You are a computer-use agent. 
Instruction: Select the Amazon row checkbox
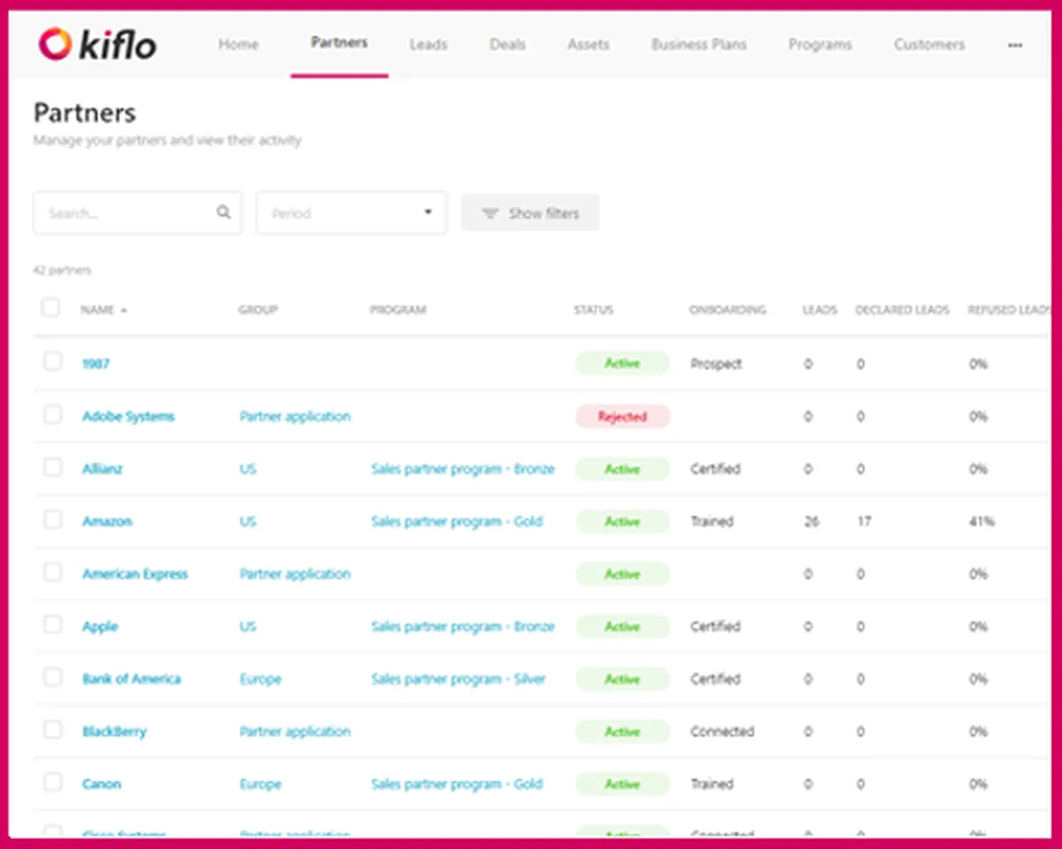click(x=53, y=520)
